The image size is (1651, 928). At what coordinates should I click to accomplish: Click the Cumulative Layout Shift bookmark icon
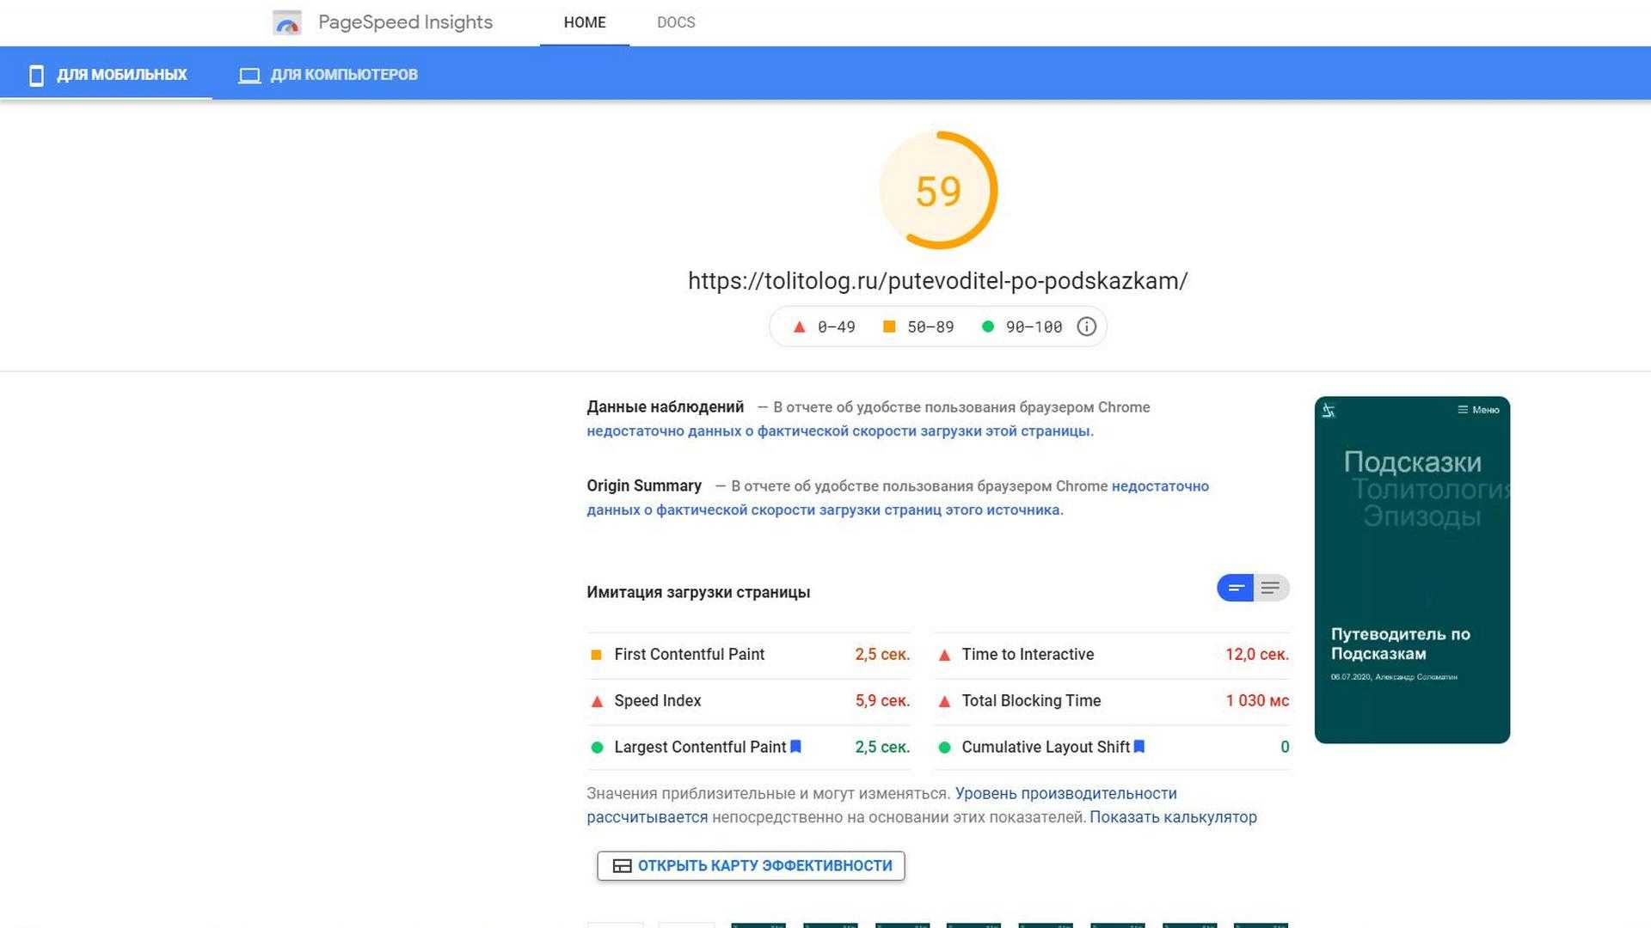(x=1139, y=747)
